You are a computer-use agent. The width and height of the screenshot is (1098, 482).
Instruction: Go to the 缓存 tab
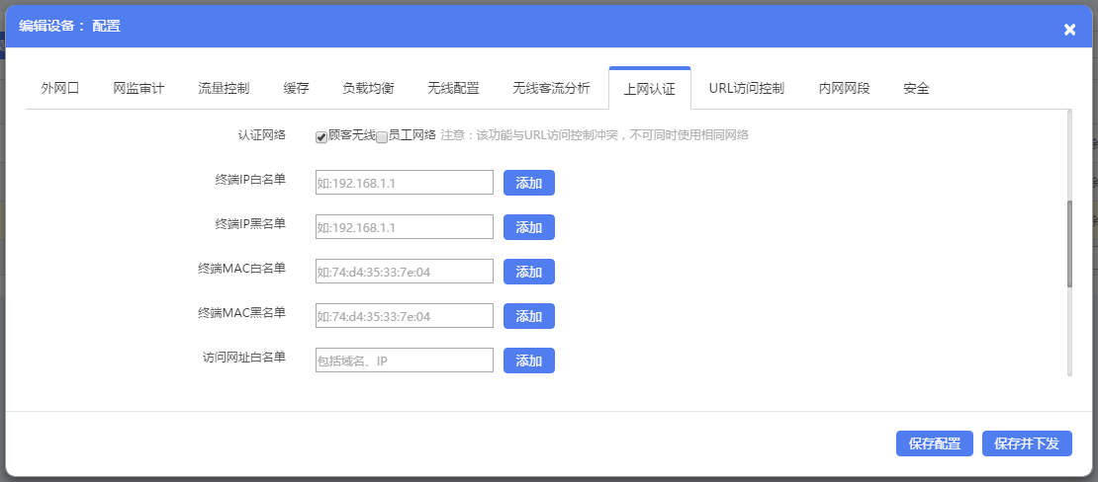(x=296, y=88)
